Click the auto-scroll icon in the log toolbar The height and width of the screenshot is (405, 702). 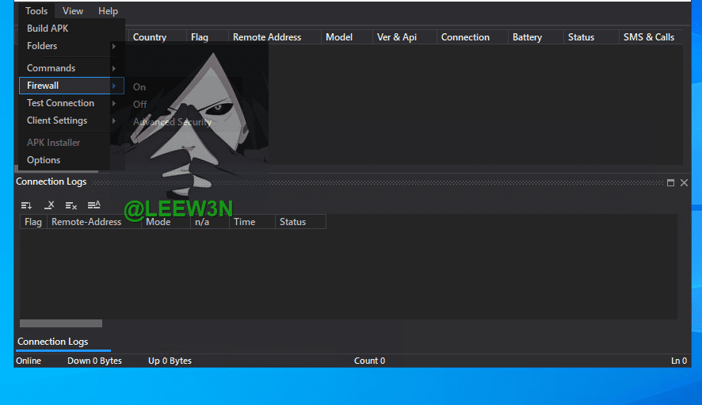26,205
